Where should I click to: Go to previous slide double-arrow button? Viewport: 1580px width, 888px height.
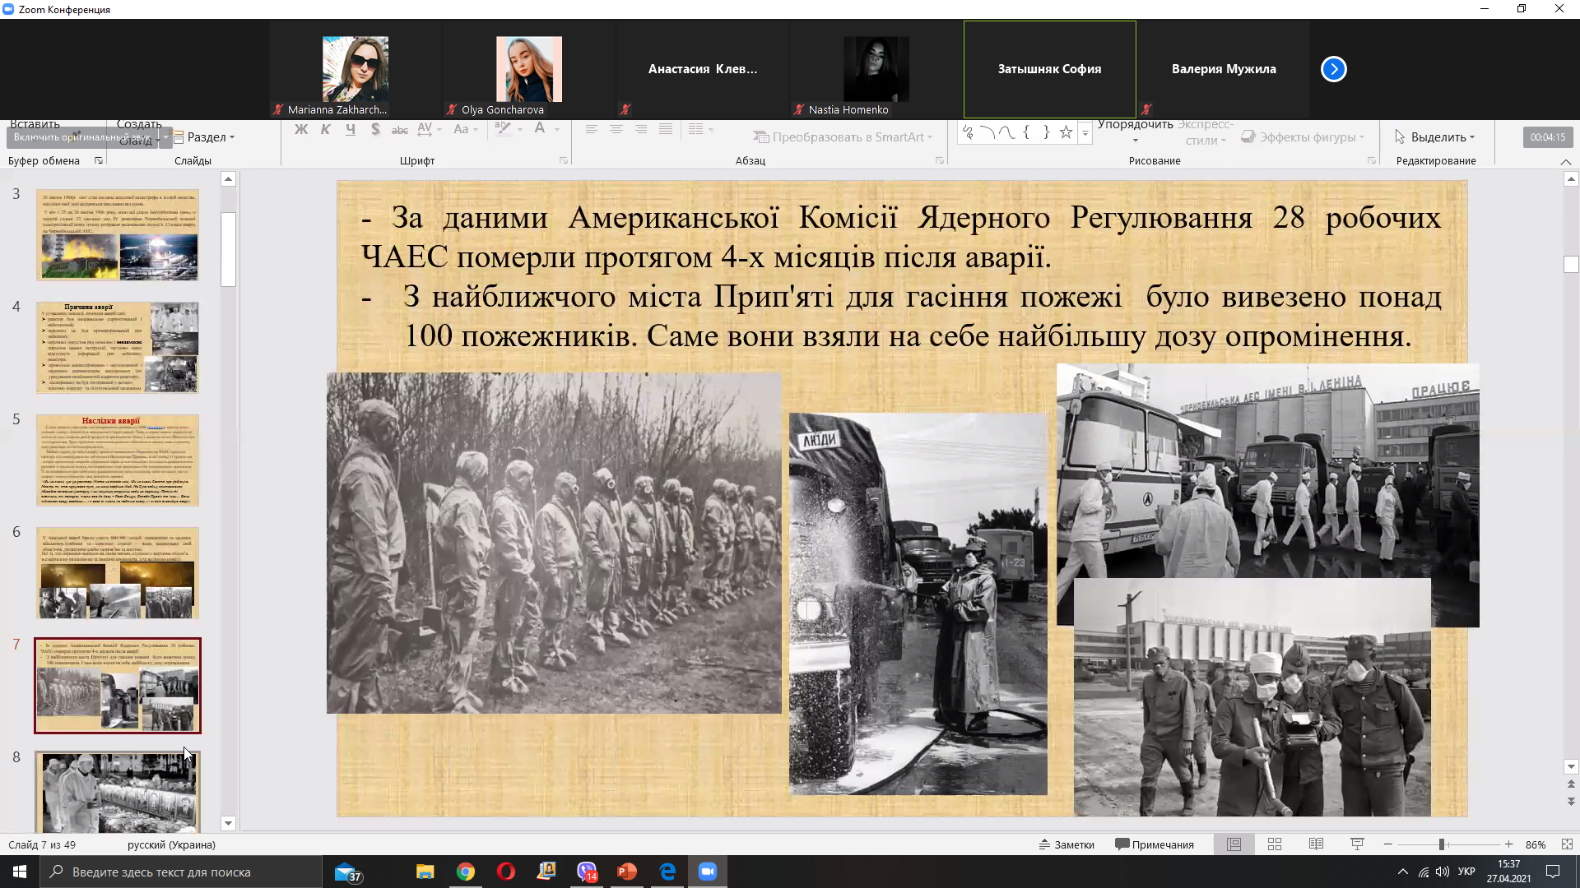pos(1571,785)
